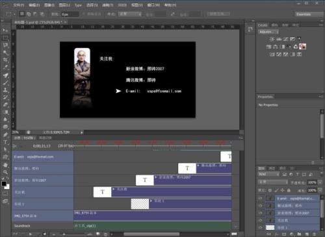Screen dimensions: 325x237
Task: Click the background white color swatch
Action: click(8, 187)
